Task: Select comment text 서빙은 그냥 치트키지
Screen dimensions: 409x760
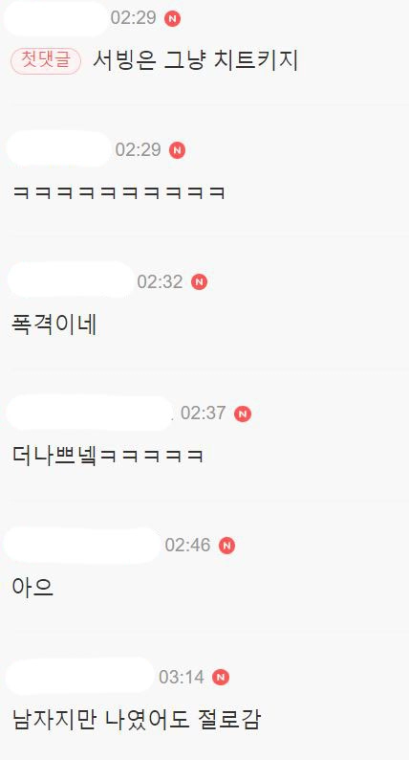Action: point(195,61)
